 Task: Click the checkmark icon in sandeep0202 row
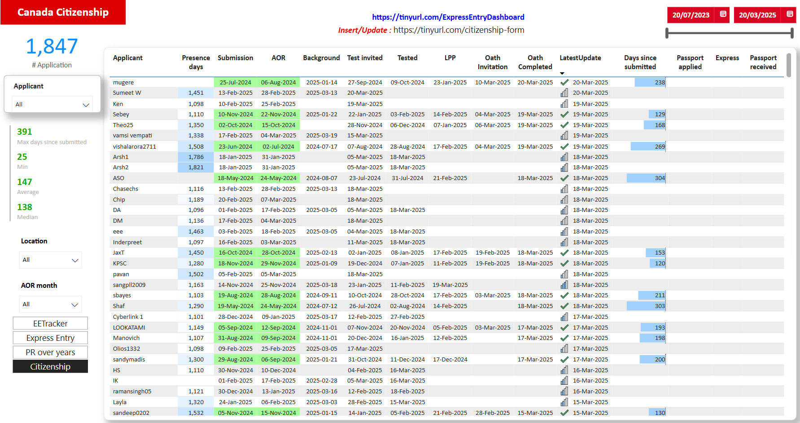[564, 413]
